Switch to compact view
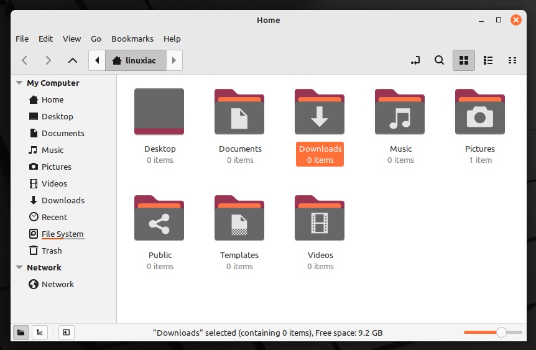Image resolution: width=536 pixels, height=350 pixels. pos(512,60)
